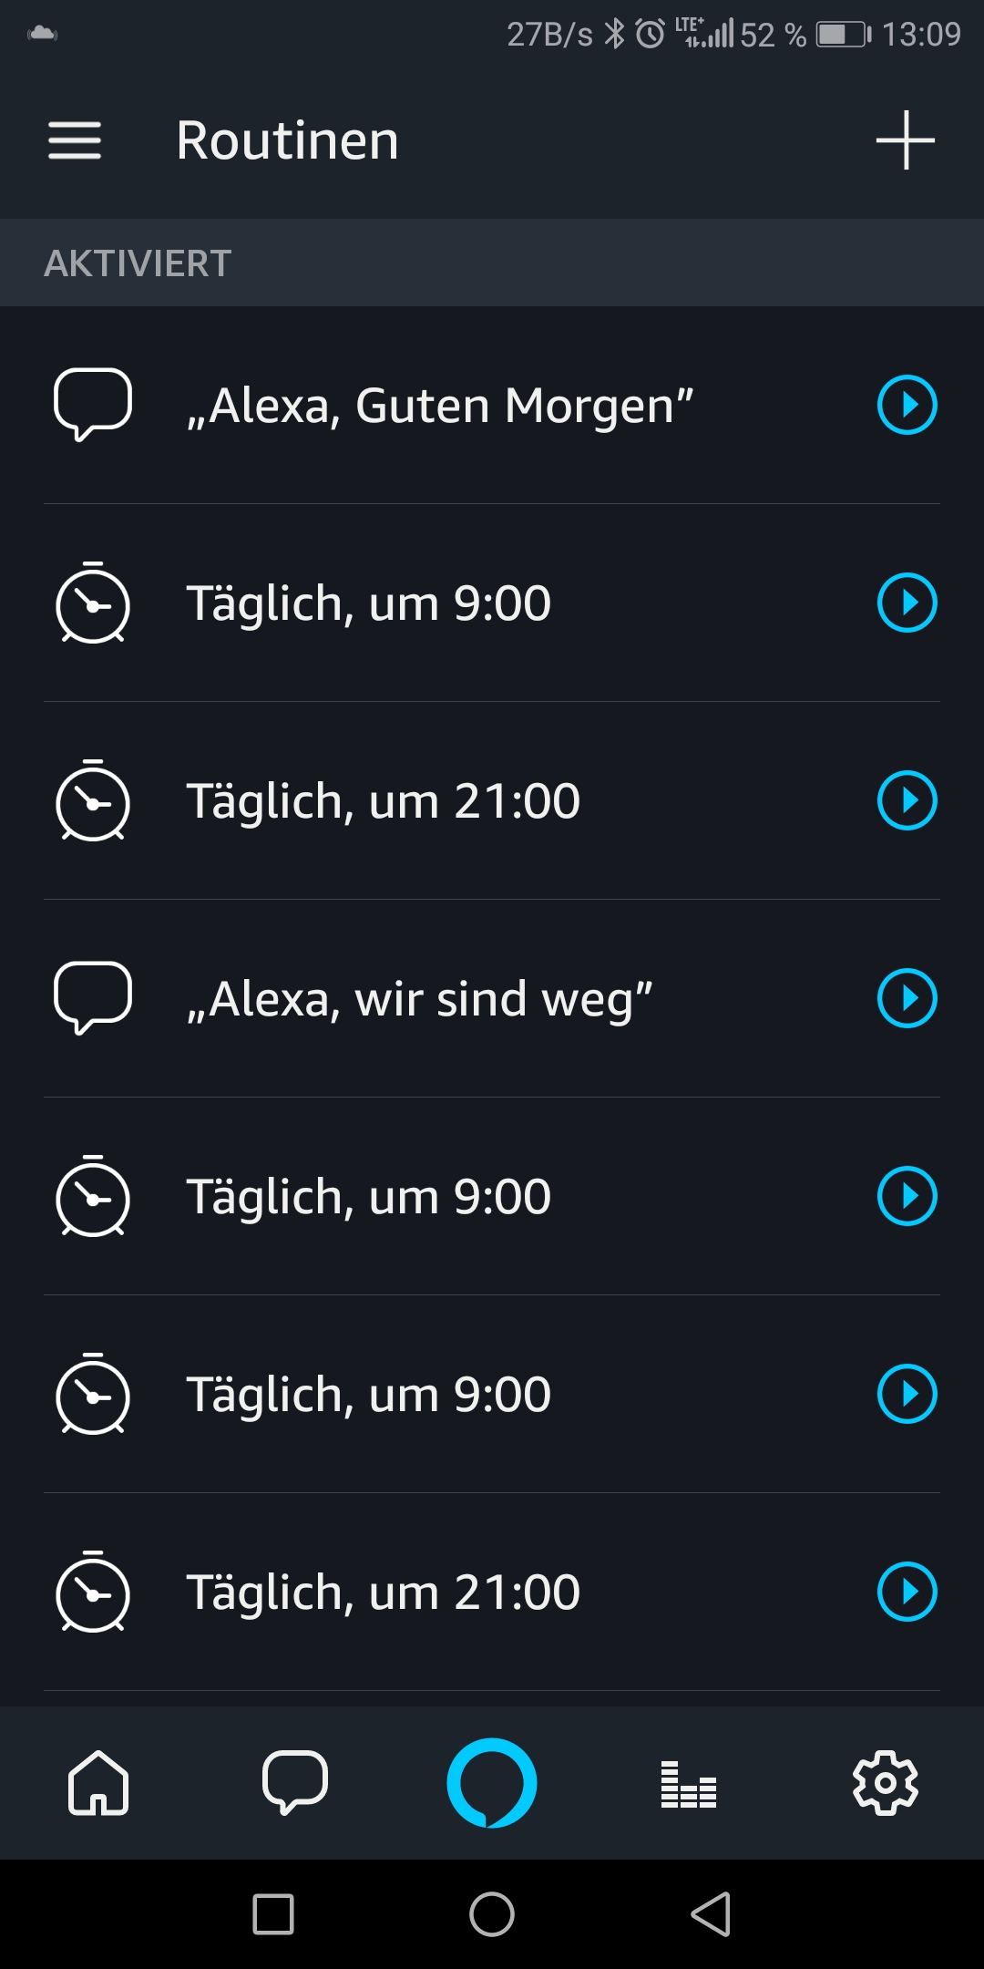This screenshot has width=984, height=1969.
Task: Tap the Alexa voice button
Action: 492,1782
